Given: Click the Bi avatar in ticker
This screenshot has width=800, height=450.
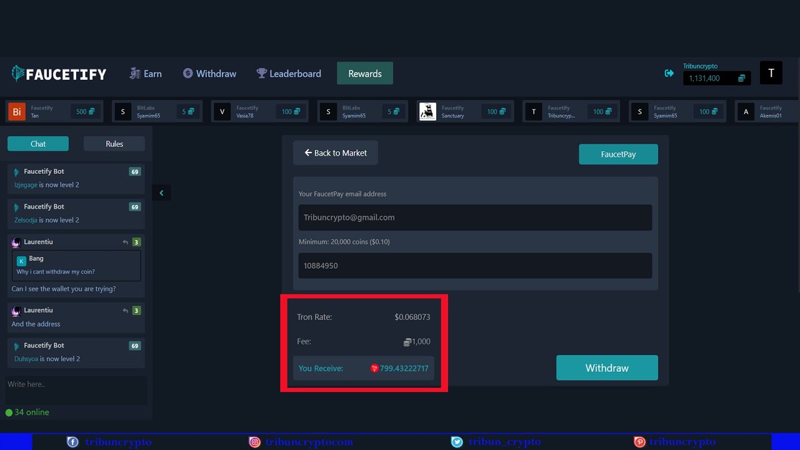Looking at the screenshot, I should 17,112.
